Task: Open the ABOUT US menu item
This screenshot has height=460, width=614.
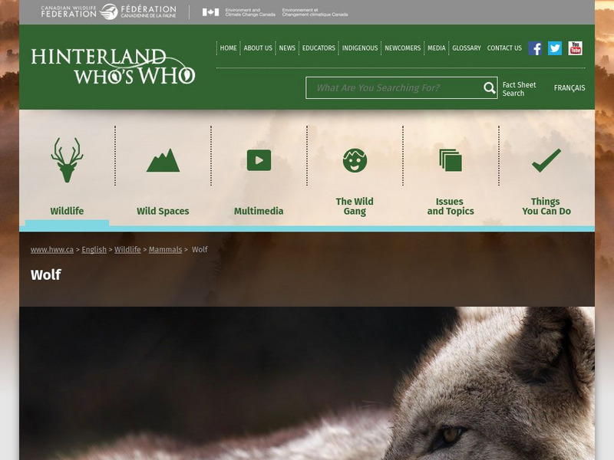Action: coord(257,48)
